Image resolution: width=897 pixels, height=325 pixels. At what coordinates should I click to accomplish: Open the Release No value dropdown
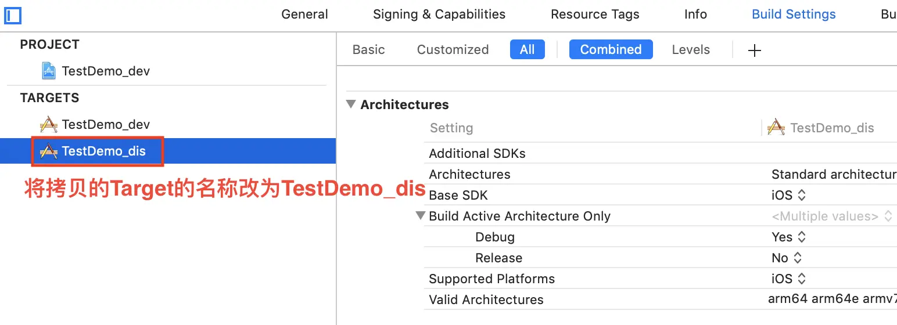[787, 258]
